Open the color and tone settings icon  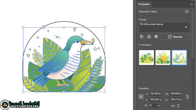[x=149, y=36]
